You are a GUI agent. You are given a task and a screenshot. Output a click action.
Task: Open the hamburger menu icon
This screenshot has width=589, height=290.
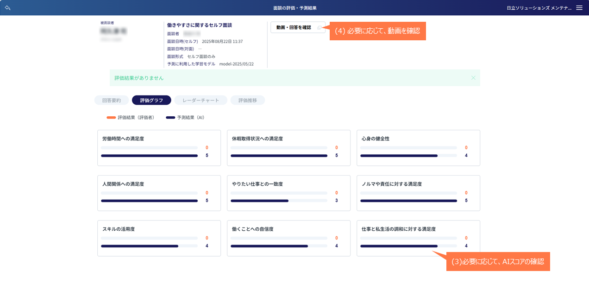pyautogui.click(x=579, y=8)
